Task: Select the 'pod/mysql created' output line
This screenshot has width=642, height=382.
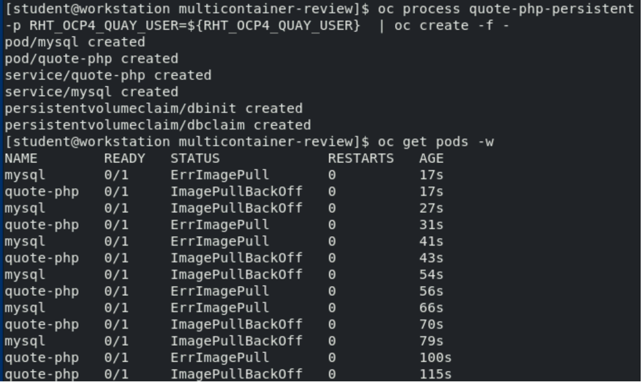Action: (74, 42)
